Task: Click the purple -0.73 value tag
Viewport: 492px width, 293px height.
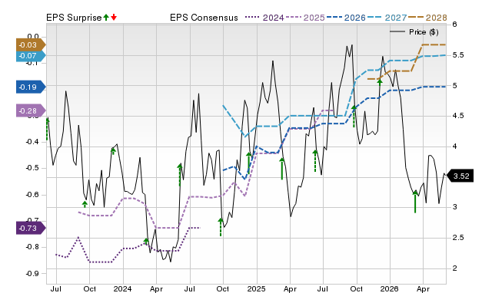Action: tap(31, 229)
